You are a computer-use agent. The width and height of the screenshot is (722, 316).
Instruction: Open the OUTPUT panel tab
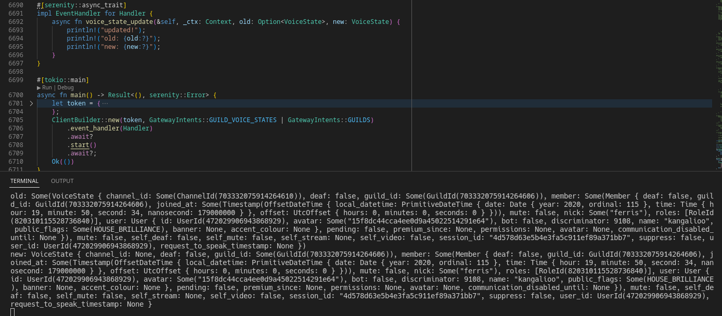tap(62, 181)
